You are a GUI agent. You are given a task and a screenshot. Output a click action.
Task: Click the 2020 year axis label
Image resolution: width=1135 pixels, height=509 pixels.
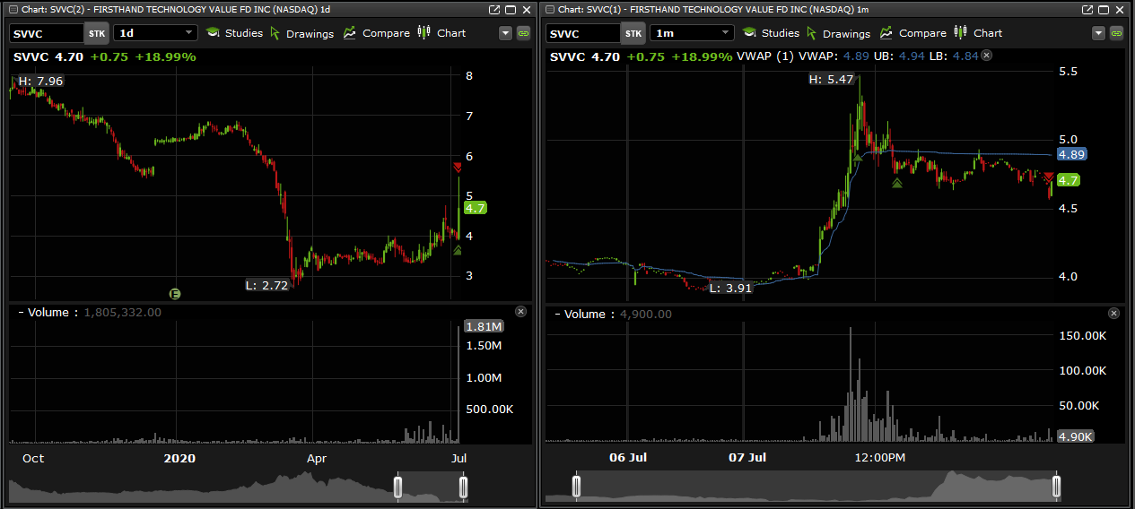(x=179, y=458)
